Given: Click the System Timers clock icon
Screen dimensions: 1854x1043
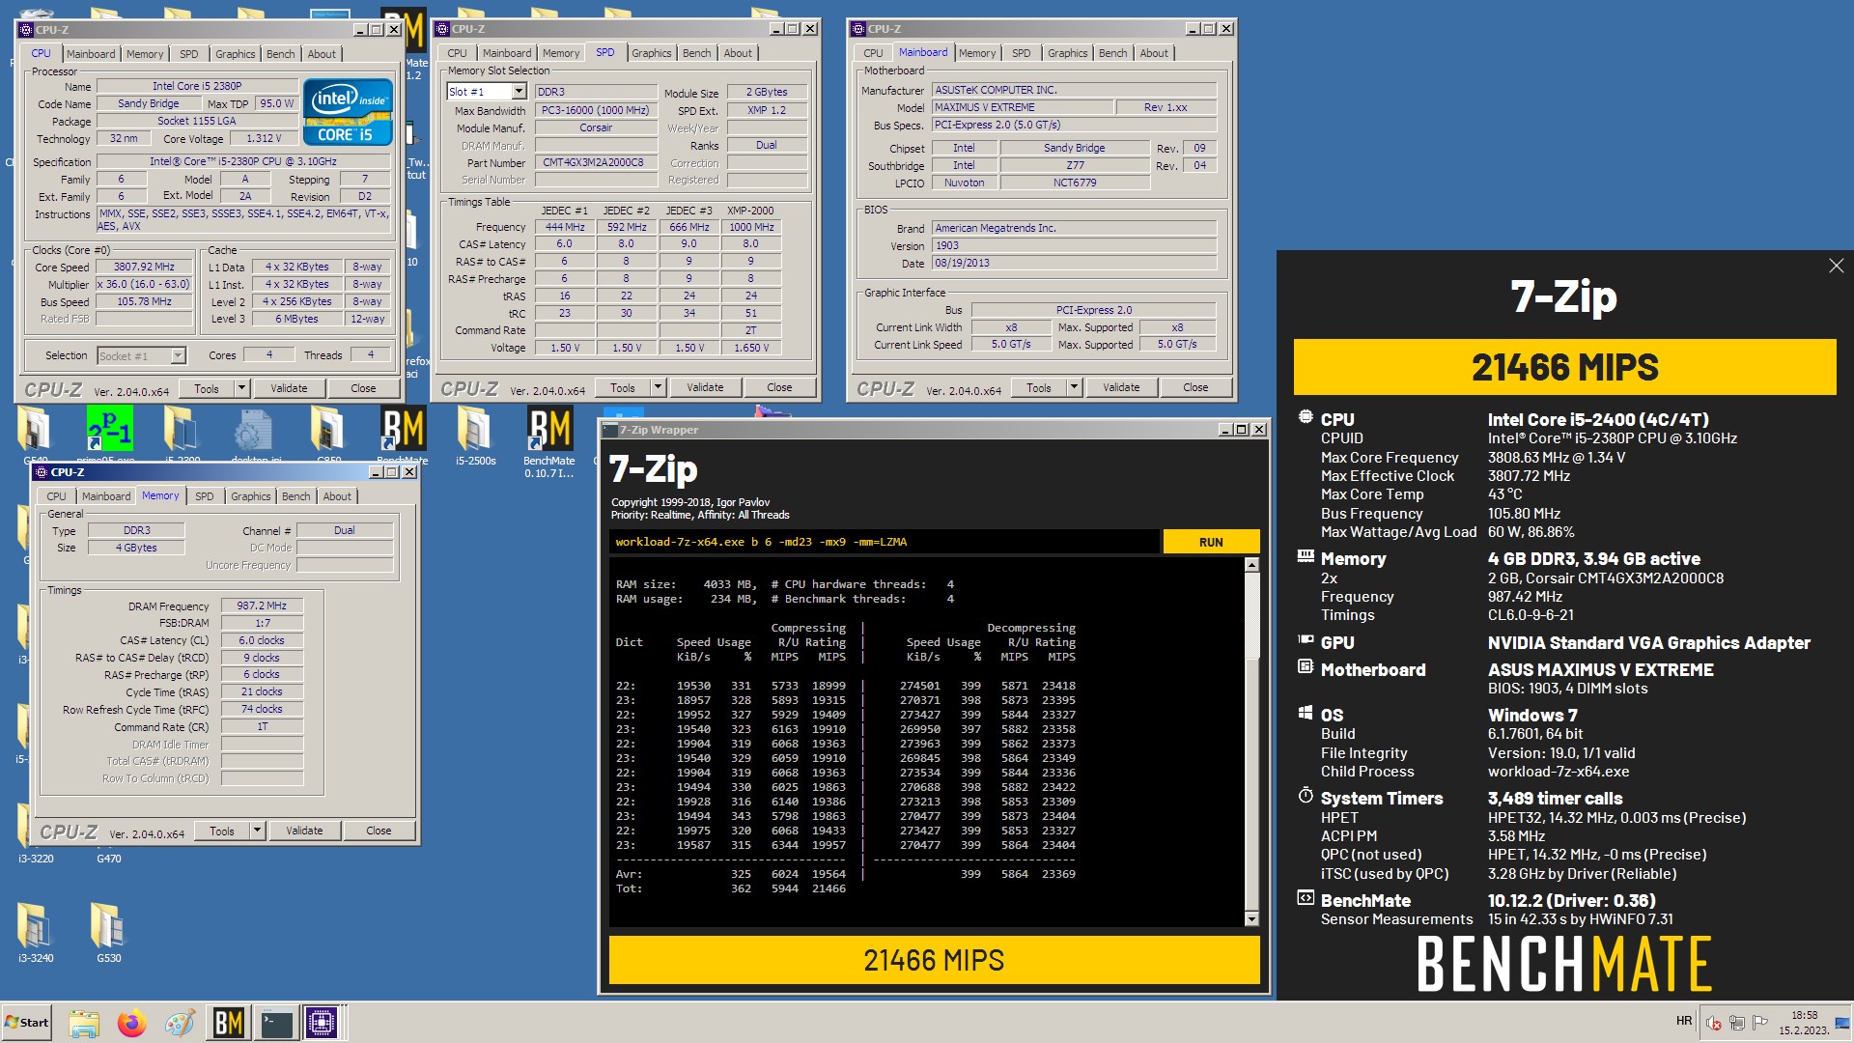Looking at the screenshot, I should [x=1306, y=797].
